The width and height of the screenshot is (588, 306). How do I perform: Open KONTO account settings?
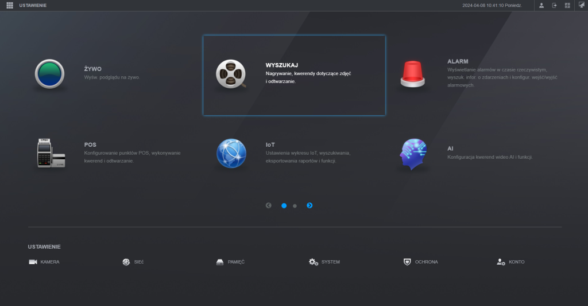tap(510, 262)
